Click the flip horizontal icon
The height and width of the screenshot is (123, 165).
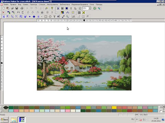pos(18,13)
